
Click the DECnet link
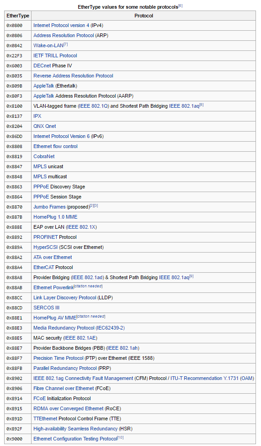click(42, 66)
